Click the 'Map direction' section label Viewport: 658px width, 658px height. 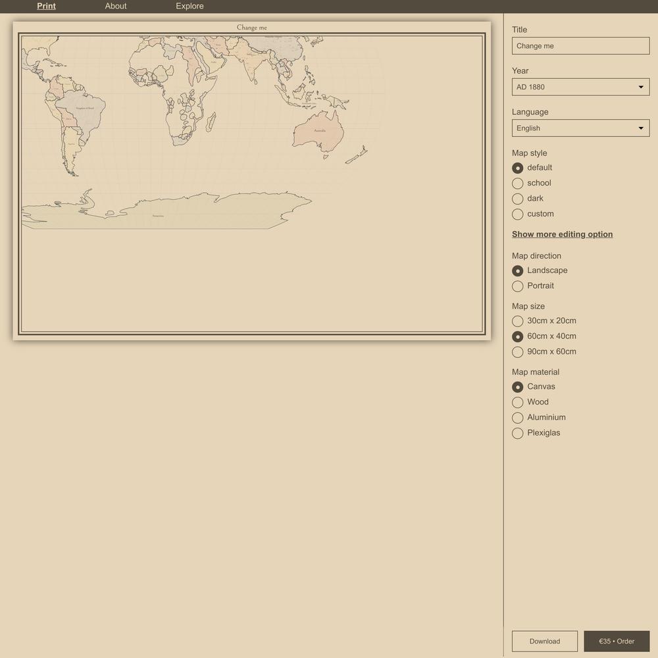pos(536,256)
